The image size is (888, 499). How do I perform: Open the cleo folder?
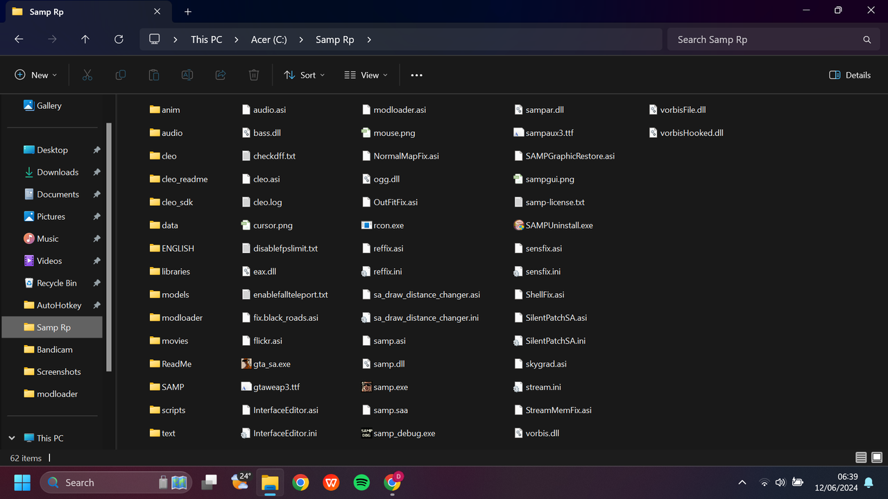pos(164,156)
